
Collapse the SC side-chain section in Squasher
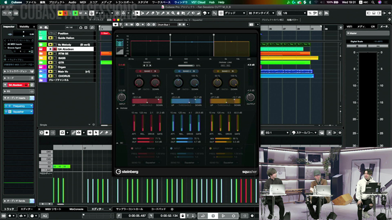pos(118,143)
